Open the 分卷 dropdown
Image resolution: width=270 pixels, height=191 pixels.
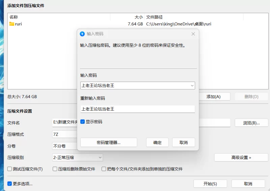click(64, 146)
